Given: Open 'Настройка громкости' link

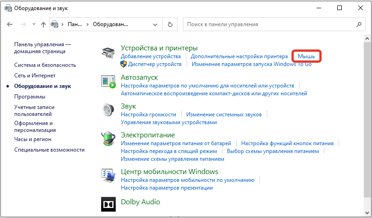Looking at the screenshot, I should point(148,114).
